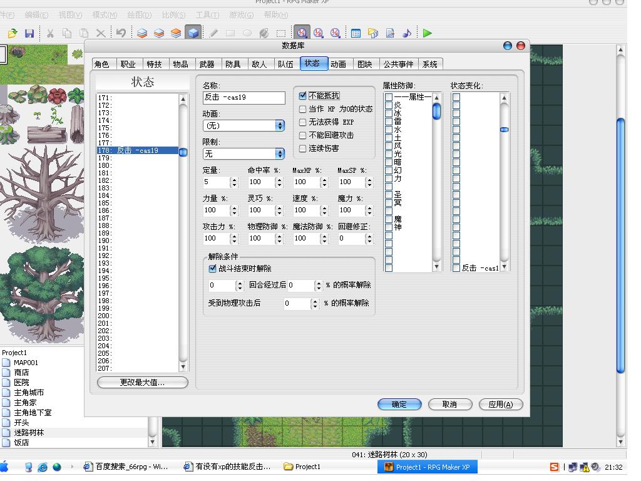Click the state list scrollbar thumb
The width and height of the screenshot is (641, 481).
[183, 152]
